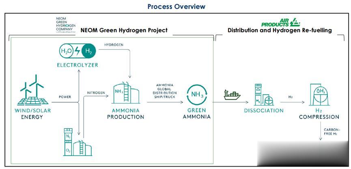The image size is (351, 169).
Task: Click the ELECTROLYZER label
Action: [x=78, y=65]
